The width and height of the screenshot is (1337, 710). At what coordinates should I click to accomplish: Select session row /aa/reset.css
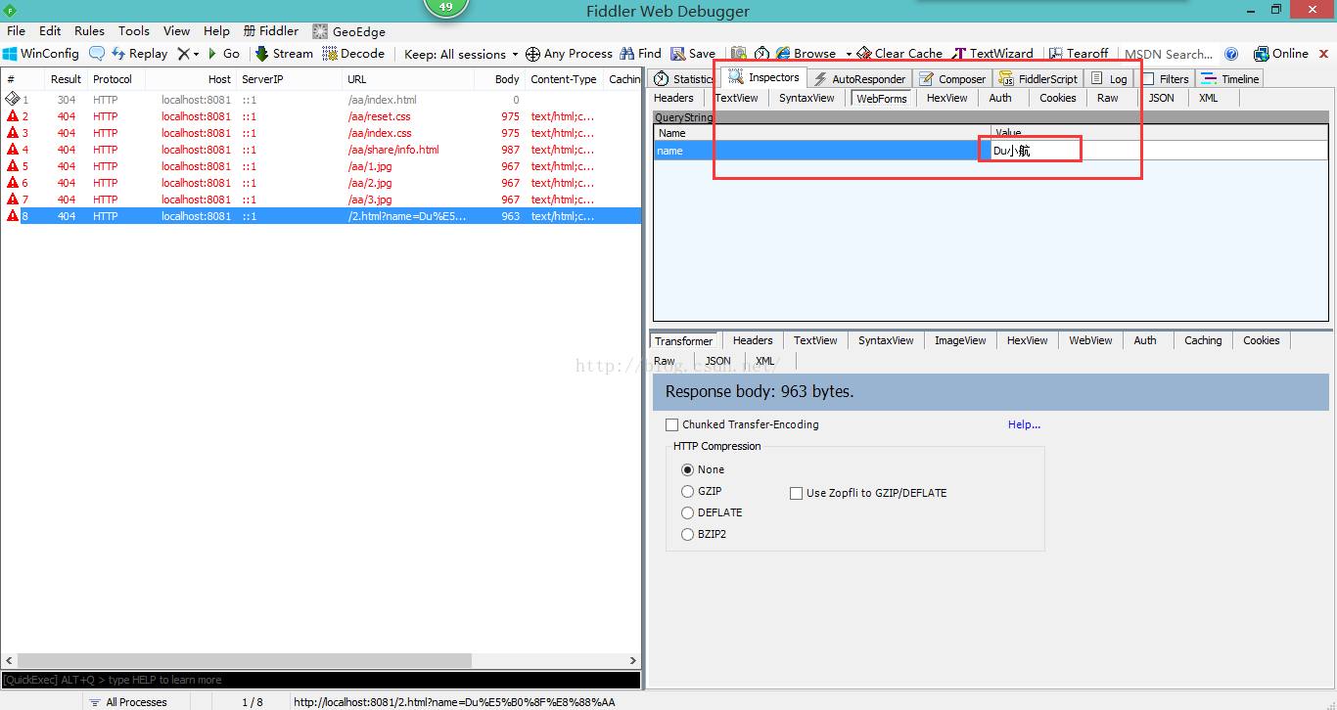pyautogui.click(x=321, y=116)
